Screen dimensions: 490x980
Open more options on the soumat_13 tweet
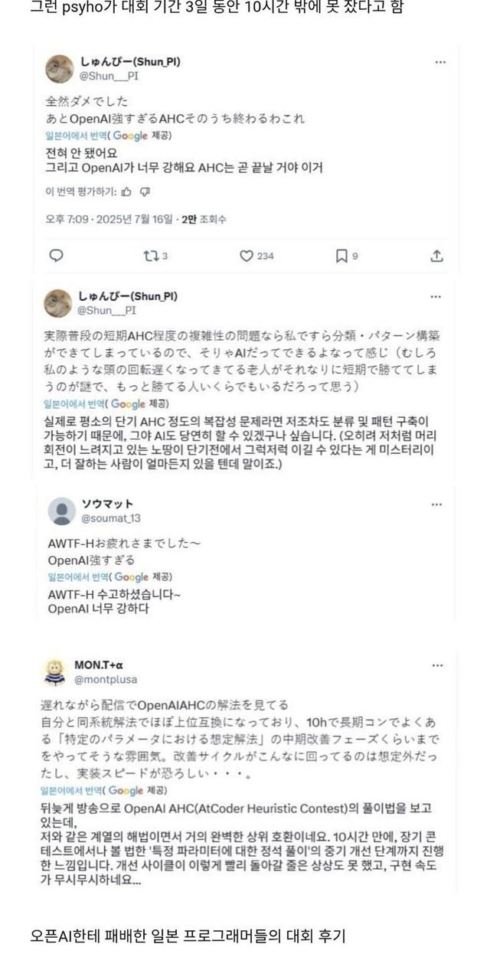point(436,505)
